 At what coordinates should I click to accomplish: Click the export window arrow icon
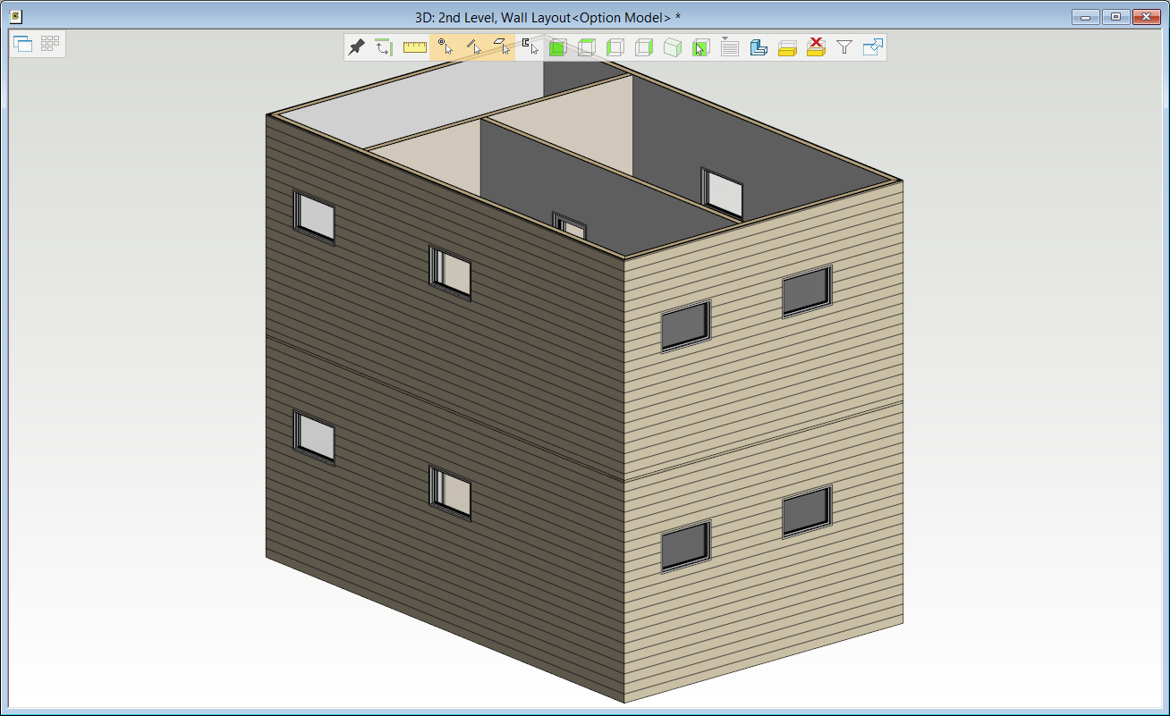[872, 47]
